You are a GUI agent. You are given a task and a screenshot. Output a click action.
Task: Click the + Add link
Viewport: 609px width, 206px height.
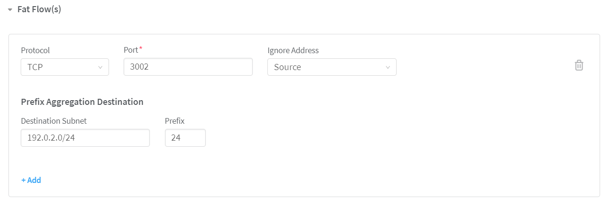coord(31,180)
